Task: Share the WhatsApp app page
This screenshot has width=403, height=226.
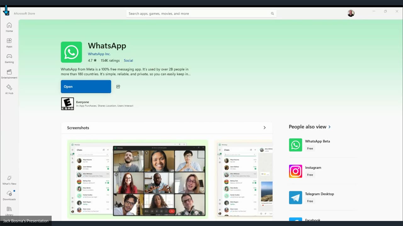Action: [118, 87]
